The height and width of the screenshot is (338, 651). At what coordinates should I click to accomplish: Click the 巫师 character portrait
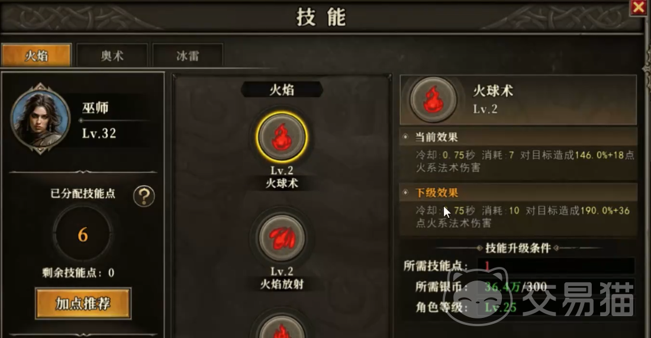point(40,118)
